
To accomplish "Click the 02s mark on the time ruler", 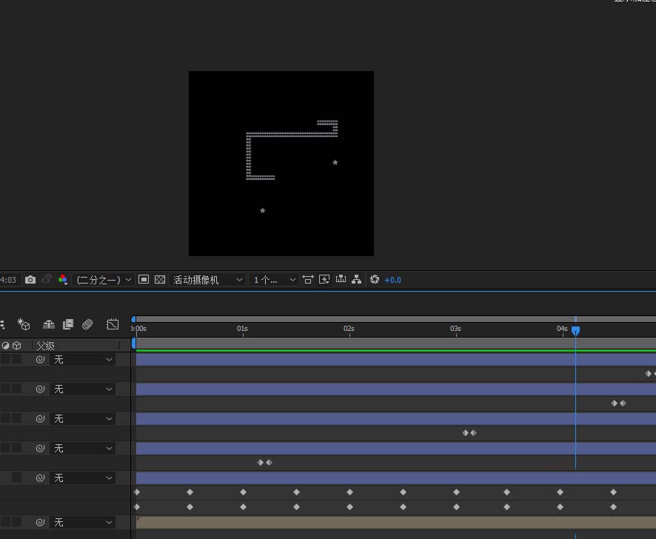I will [x=349, y=329].
